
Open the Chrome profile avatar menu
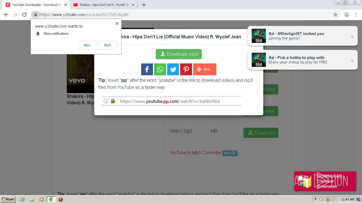[x=347, y=15]
